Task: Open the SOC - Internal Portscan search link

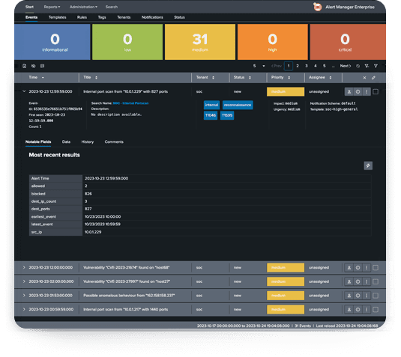Action: pyautogui.click(x=130, y=103)
